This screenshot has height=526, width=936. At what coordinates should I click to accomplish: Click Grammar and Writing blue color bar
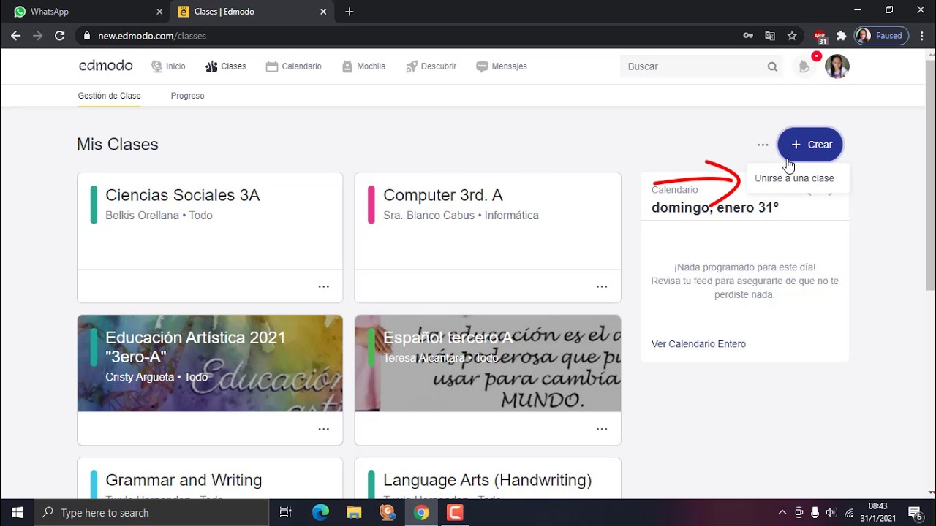94,485
